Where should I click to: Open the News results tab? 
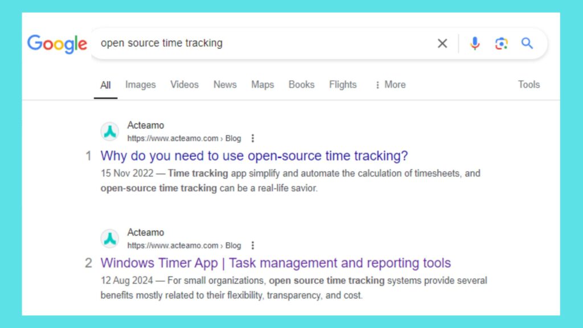225,85
